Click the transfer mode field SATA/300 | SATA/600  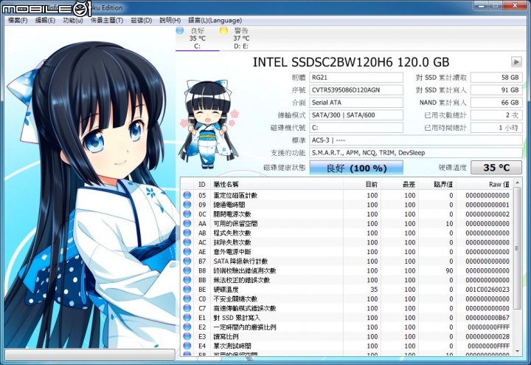pyautogui.click(x=356, y=115)
